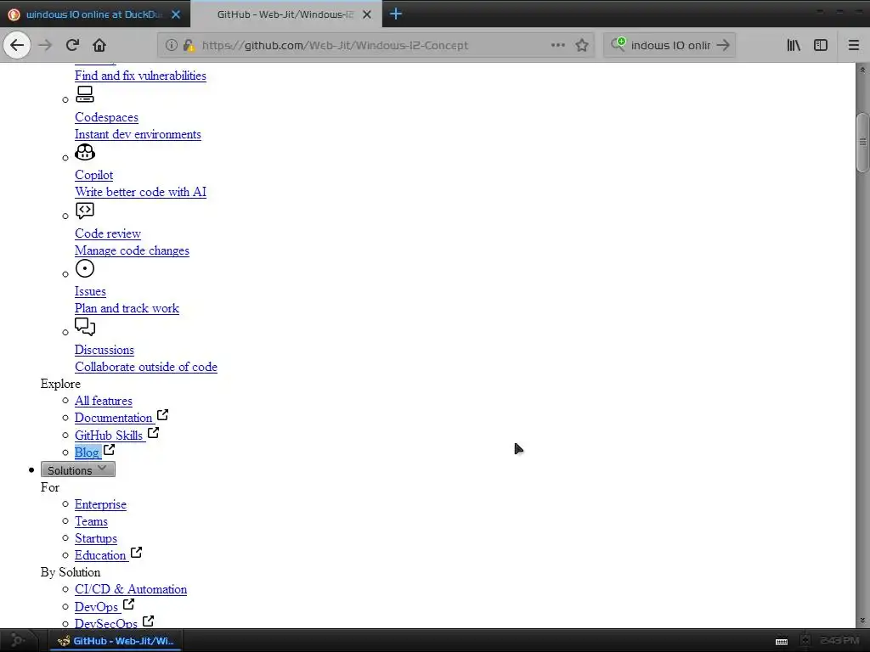Click external link icon beside Blog
This screenshot has height=652, width=870.
coord(110,450)
